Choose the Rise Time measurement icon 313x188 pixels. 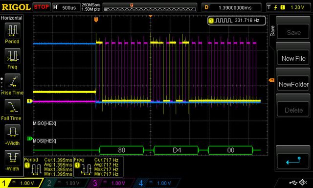coord(12,81)
